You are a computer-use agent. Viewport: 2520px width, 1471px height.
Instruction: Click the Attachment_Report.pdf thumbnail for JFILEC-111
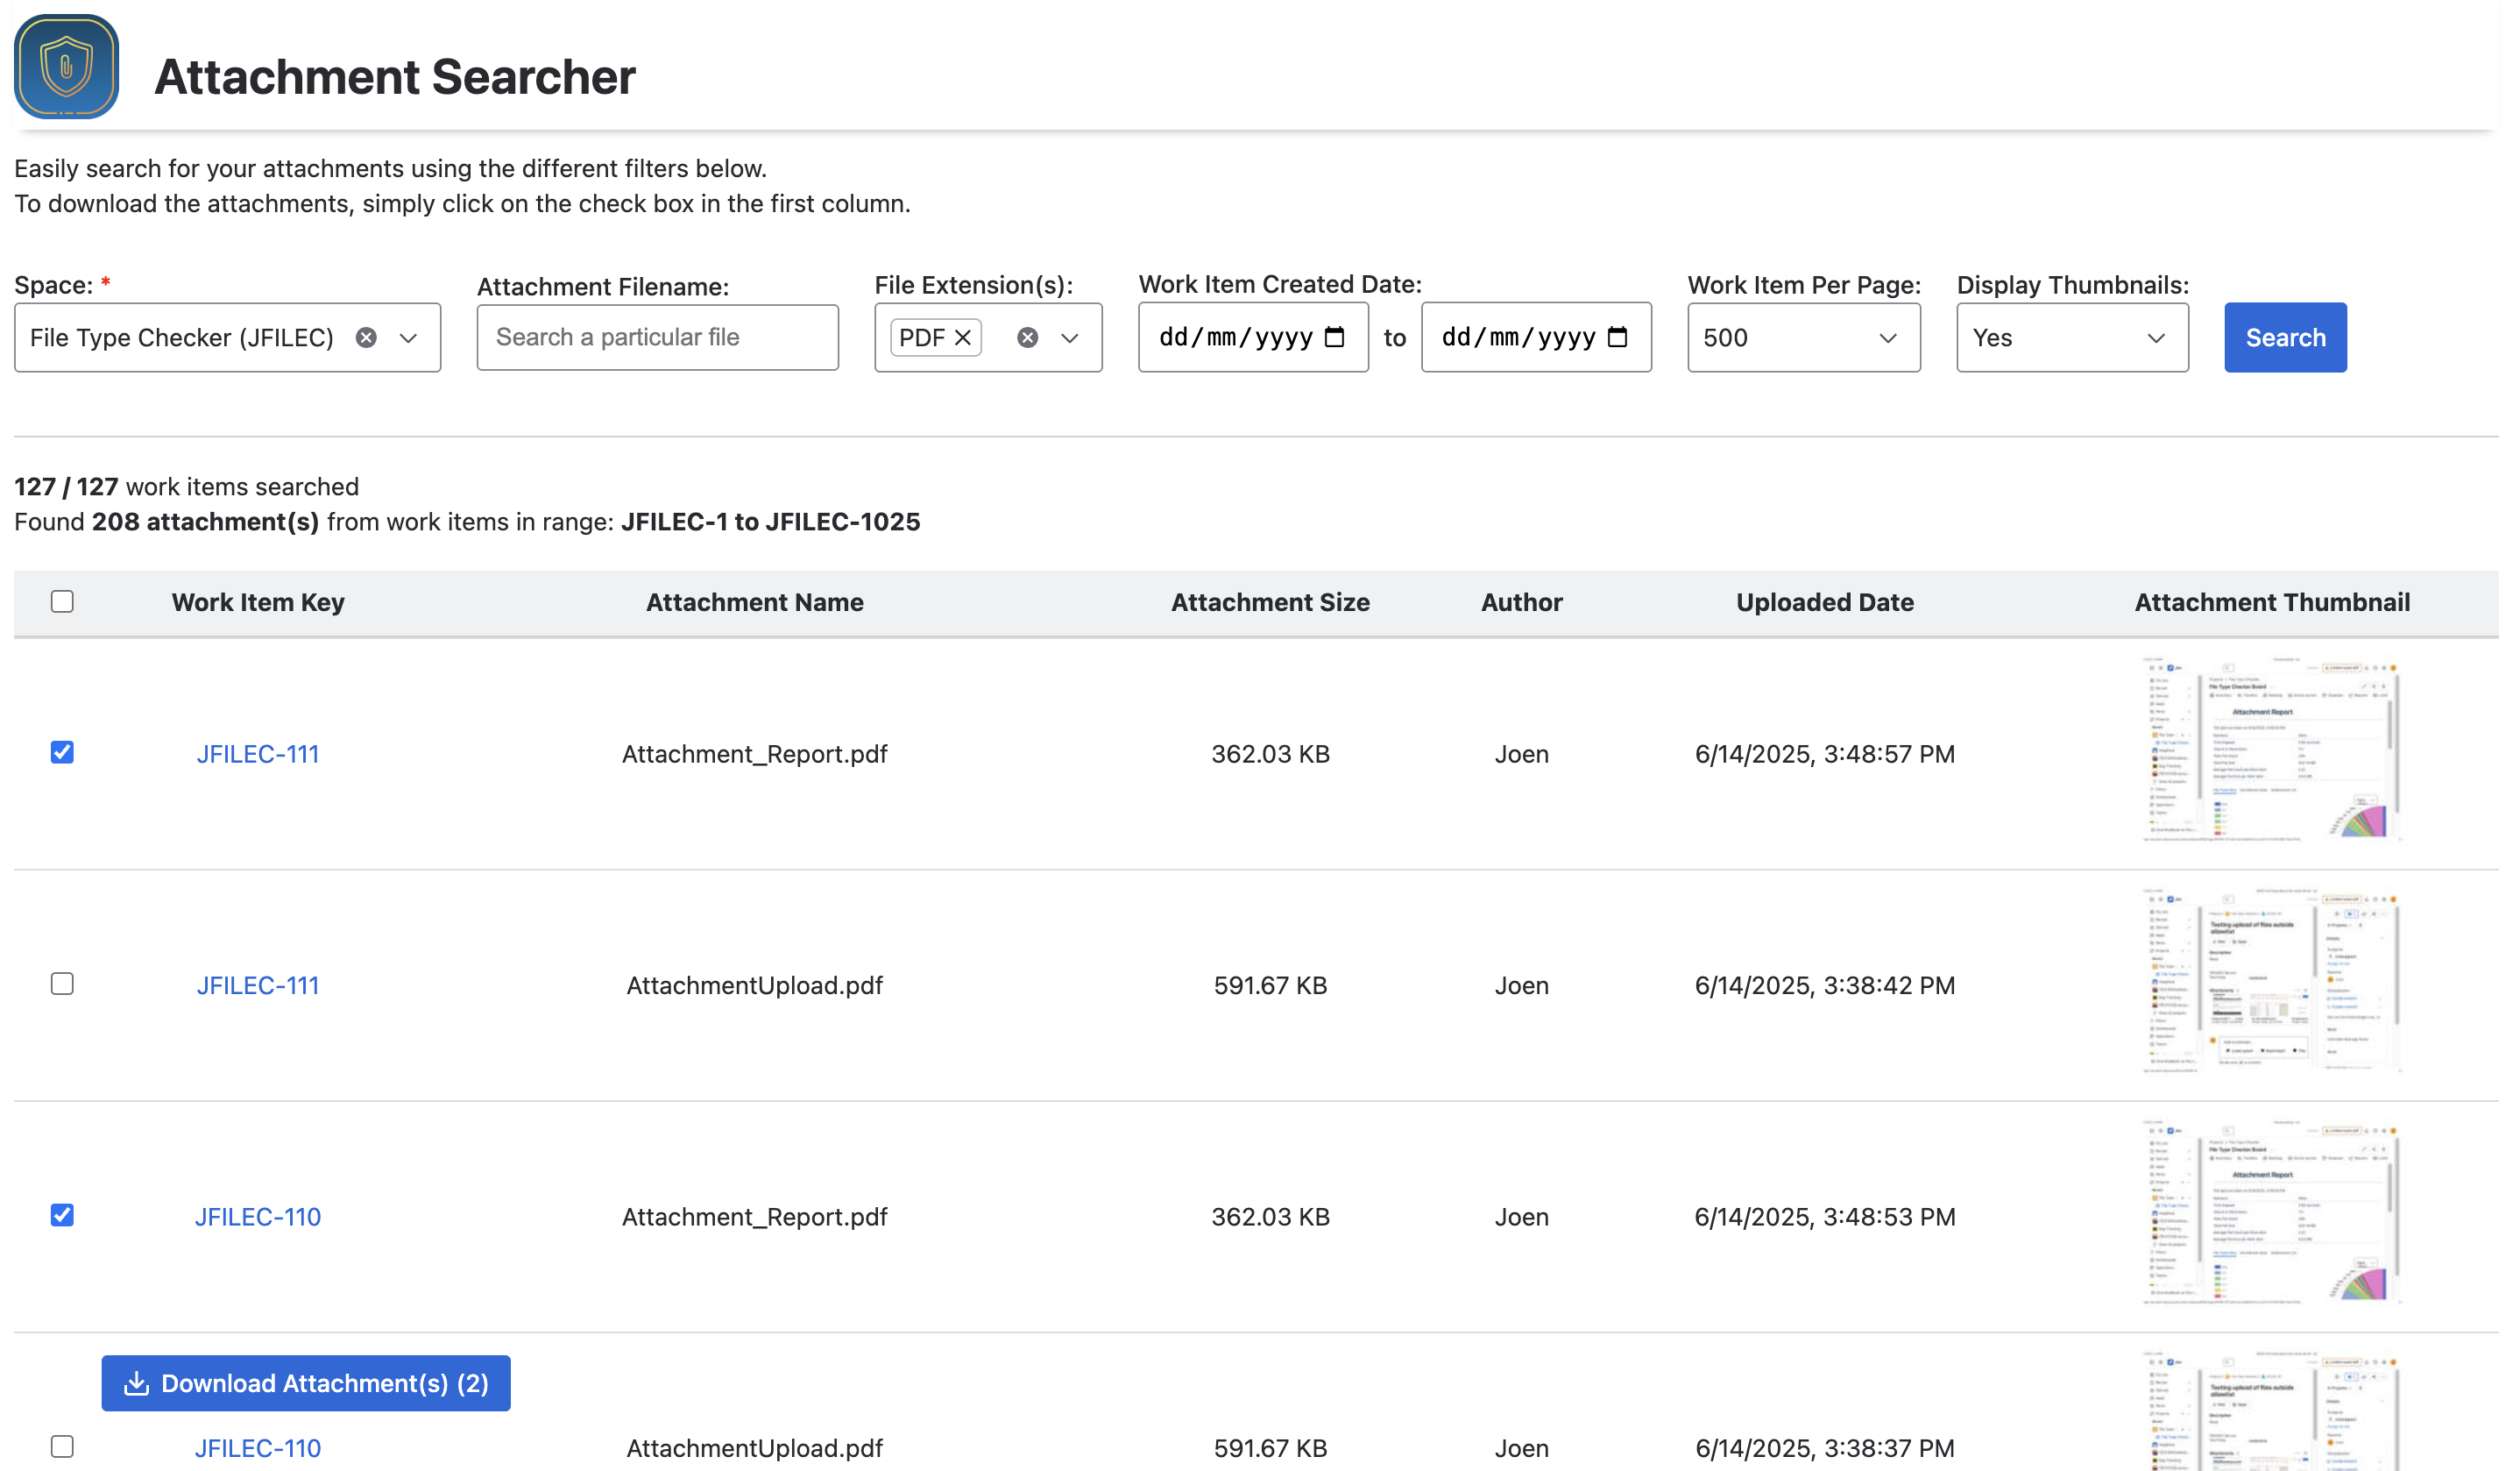click(2271, 750)
